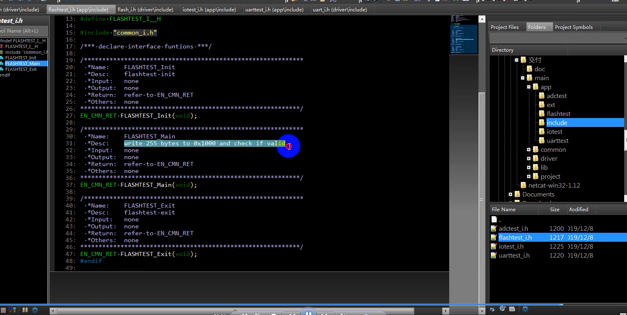Click scroll-left arrow on horizontal scrollbar
The height and width of the screenshot is (315, 627).
pyautogui.click(x=52, y=311)
